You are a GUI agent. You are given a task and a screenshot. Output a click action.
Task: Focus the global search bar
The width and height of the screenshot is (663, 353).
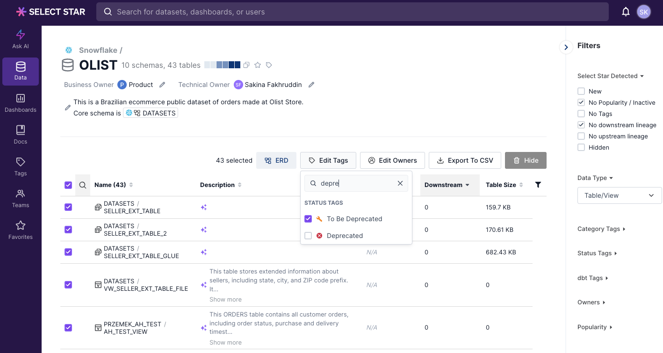click(x=353, y=12)
